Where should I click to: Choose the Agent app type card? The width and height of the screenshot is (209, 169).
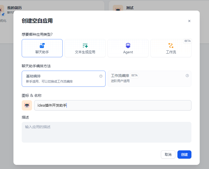128,48
